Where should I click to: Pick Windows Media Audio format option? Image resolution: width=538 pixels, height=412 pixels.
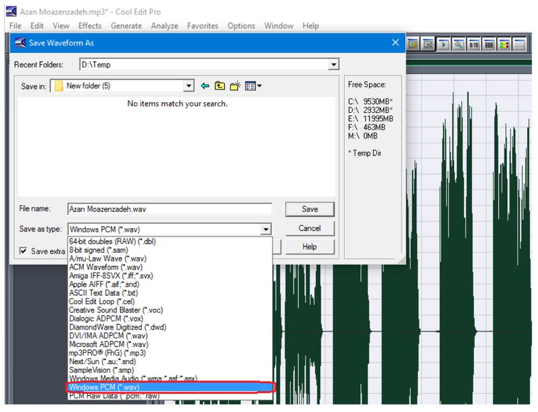(x=129, y=379)
